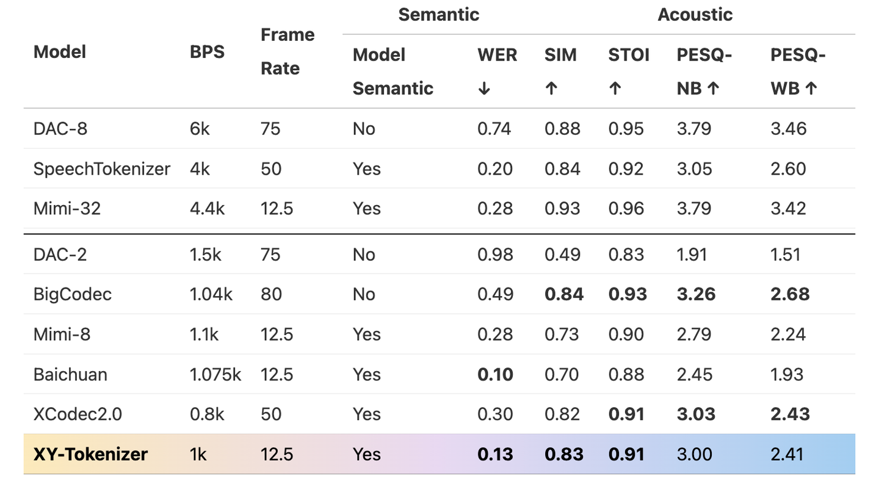
Task: Select the Semantic group header
Action: [x=438, y=15]
